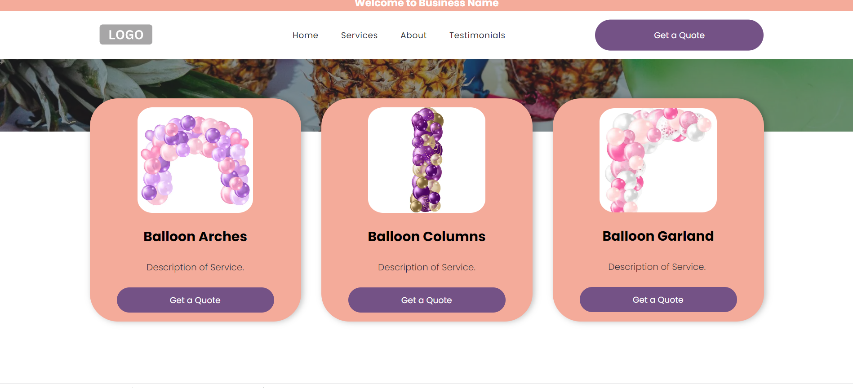
Task: Click the Balloon Garland heading
Action: point(658,235)
